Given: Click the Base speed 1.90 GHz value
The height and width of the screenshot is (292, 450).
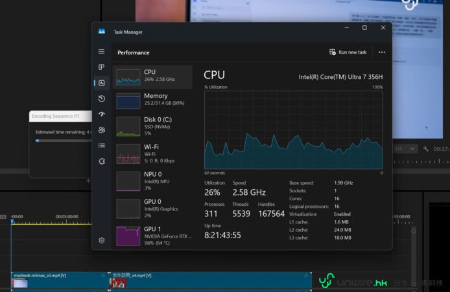Looking at the screenshot, I should [344, 183].
